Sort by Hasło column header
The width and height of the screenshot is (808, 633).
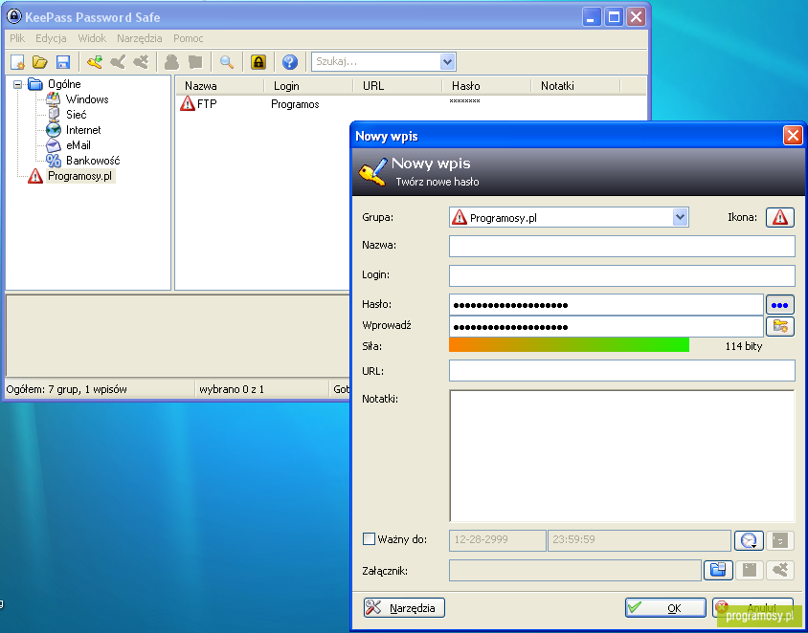486,86
